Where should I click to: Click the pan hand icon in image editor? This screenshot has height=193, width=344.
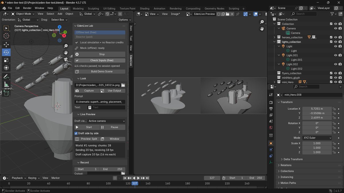(x=262, y=29)
